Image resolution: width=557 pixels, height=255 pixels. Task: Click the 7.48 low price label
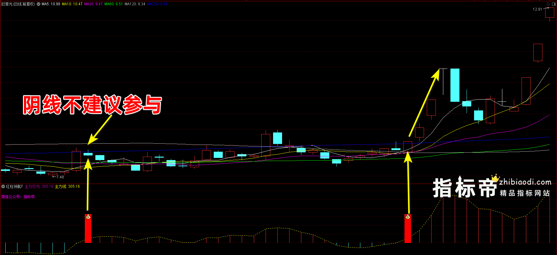click(60, 177)
